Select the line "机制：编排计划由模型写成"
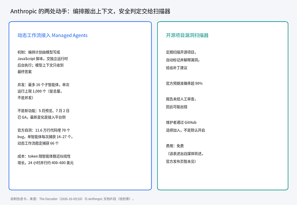This screenshot has height=205, width=297. tap(39, 52)
